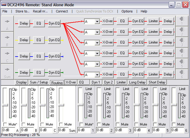
Task: Switch to the Sum / Setup tab
Action: tap(39, 82)
